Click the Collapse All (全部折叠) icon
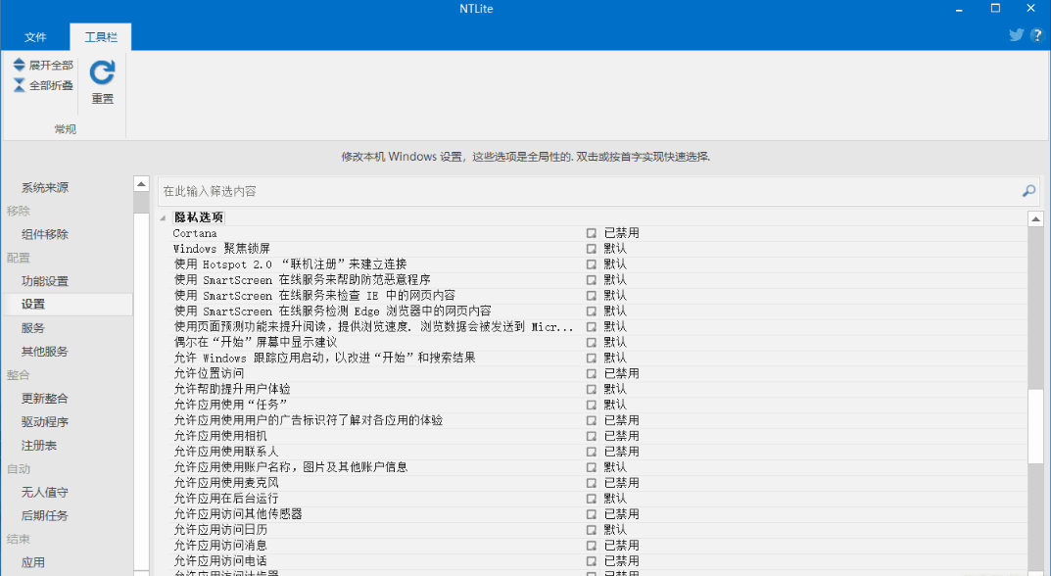The width and height of the screenshot is (1051, 576). 20,85
